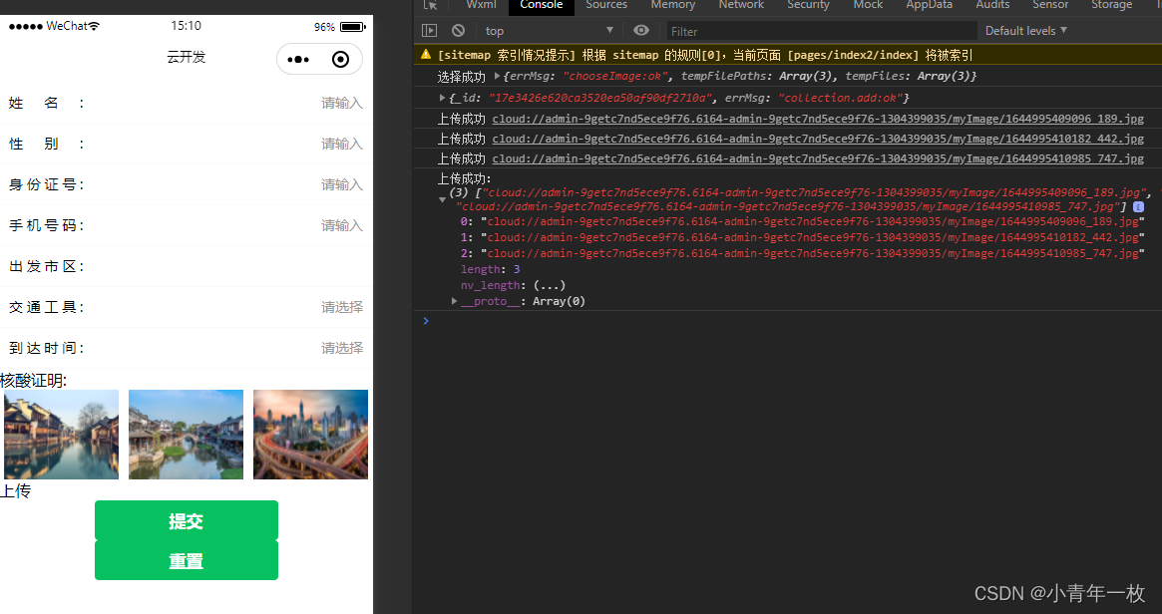
Task: Open the Default levels dropdown
Action: click(x=1025, y=31)
